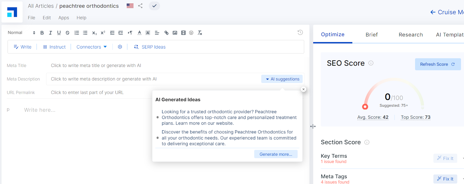This screenshot has height=184, width=464.
Task: Switch to the Research tab
Action: pyautogui.click(x=411, y=35)
